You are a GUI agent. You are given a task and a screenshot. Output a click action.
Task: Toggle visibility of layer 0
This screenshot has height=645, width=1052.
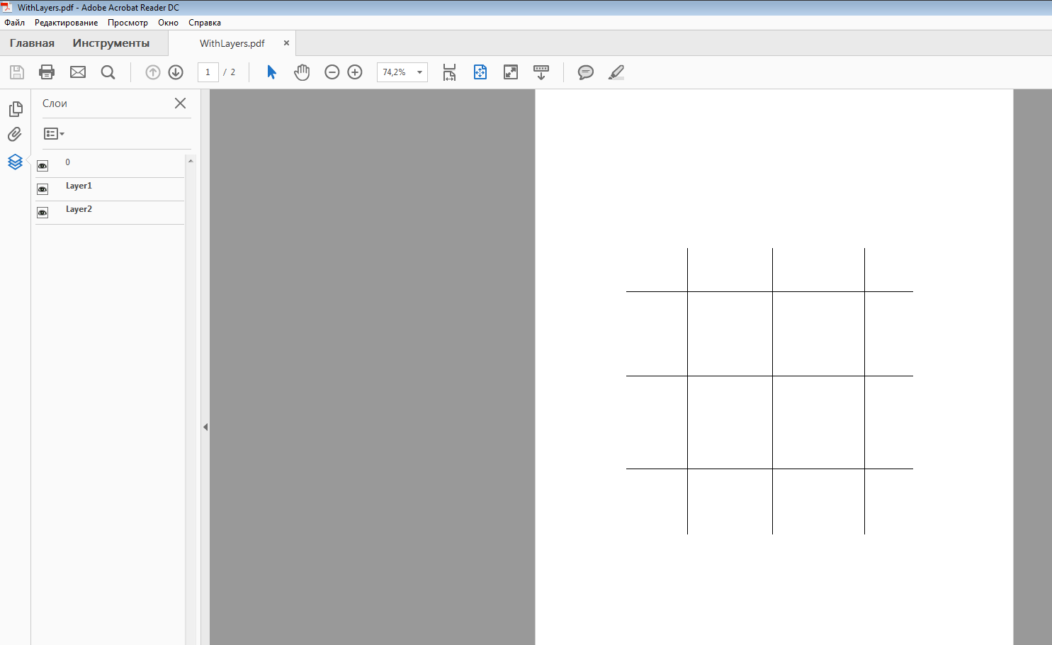tap(43, 166)
